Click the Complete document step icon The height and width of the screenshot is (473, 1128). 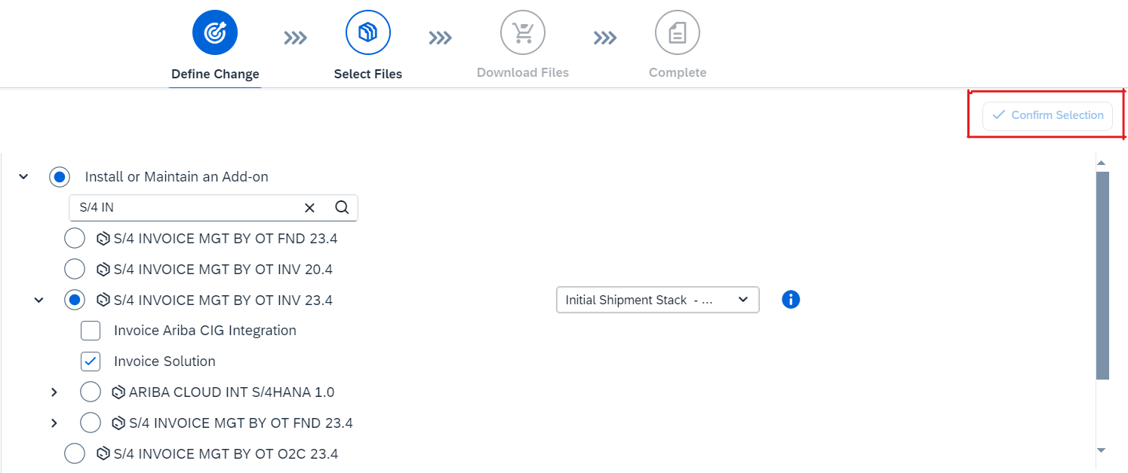(678, 32)
